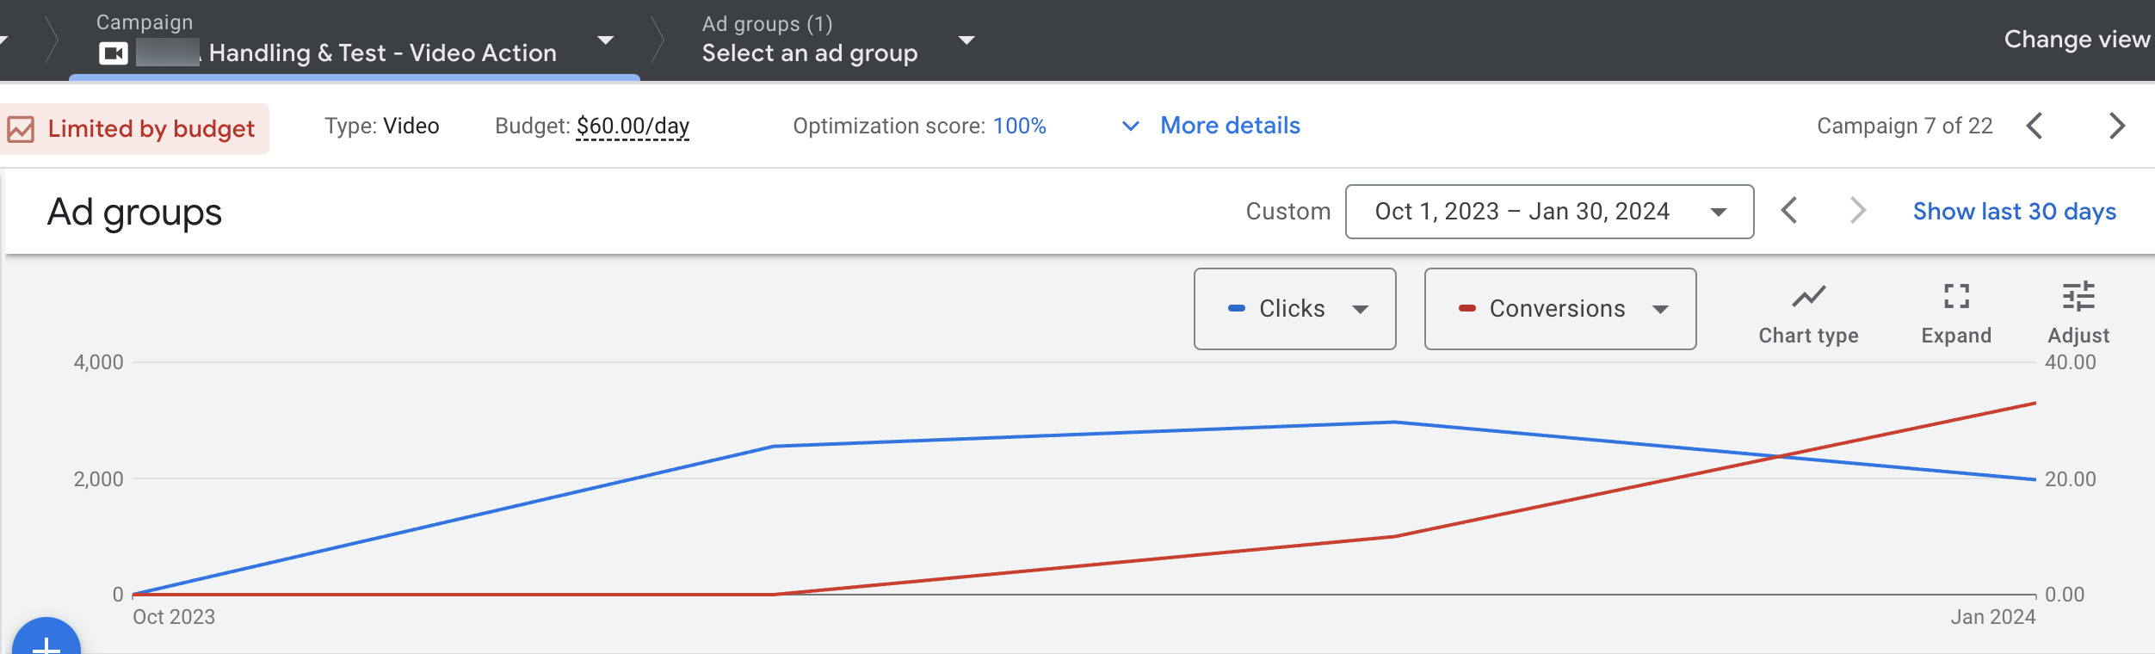This screenshot has height=654, width=2155.
Task: Click the video campaign camera icon
Action: click(x=113, y=53)
